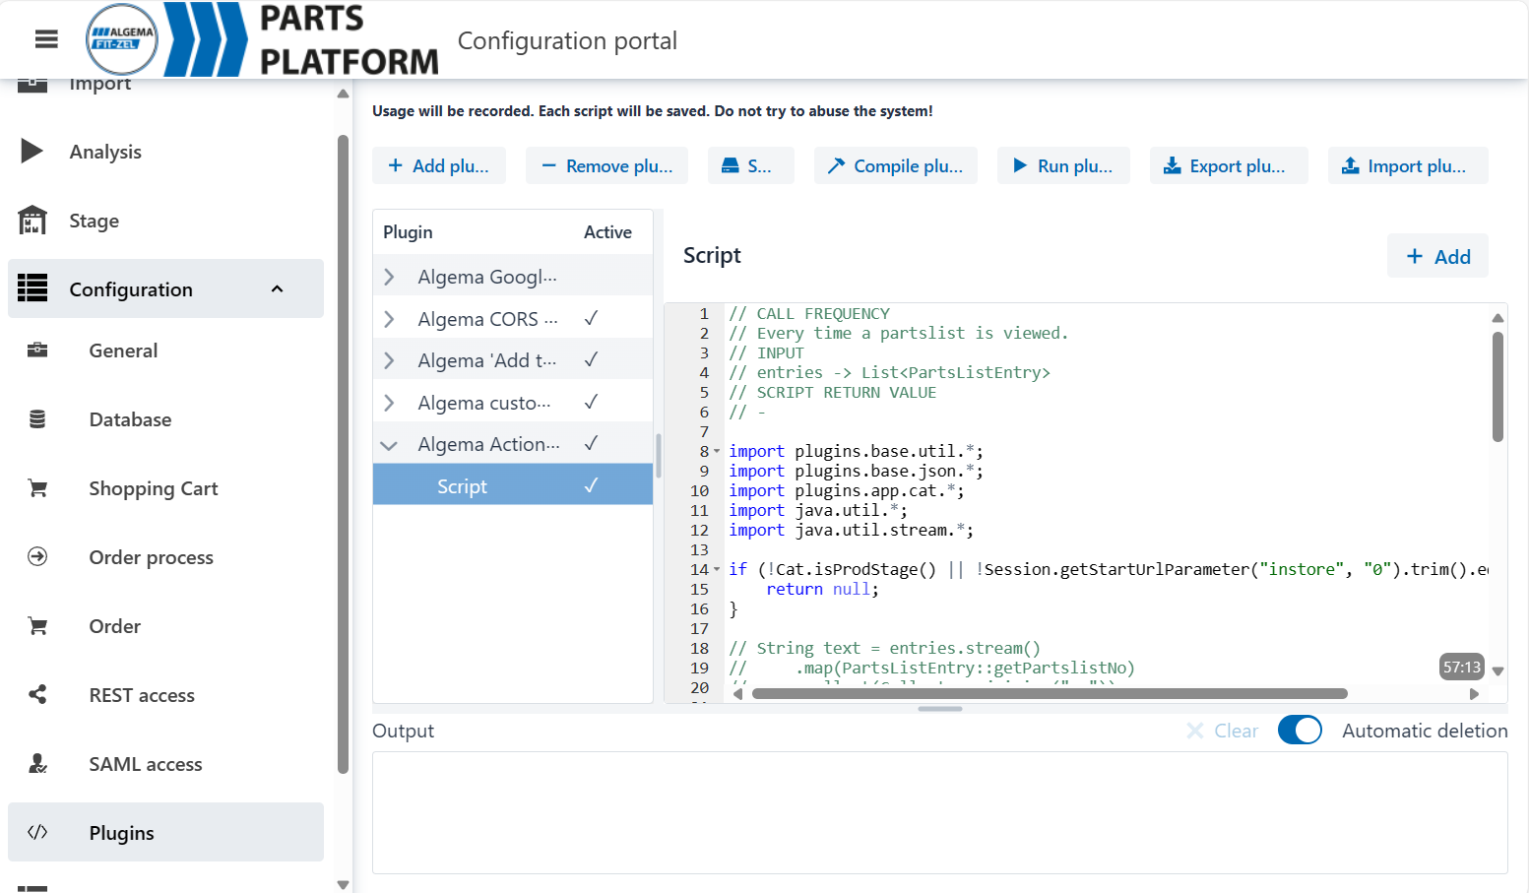Click the plus icon on Add plugin

[395, 165]
